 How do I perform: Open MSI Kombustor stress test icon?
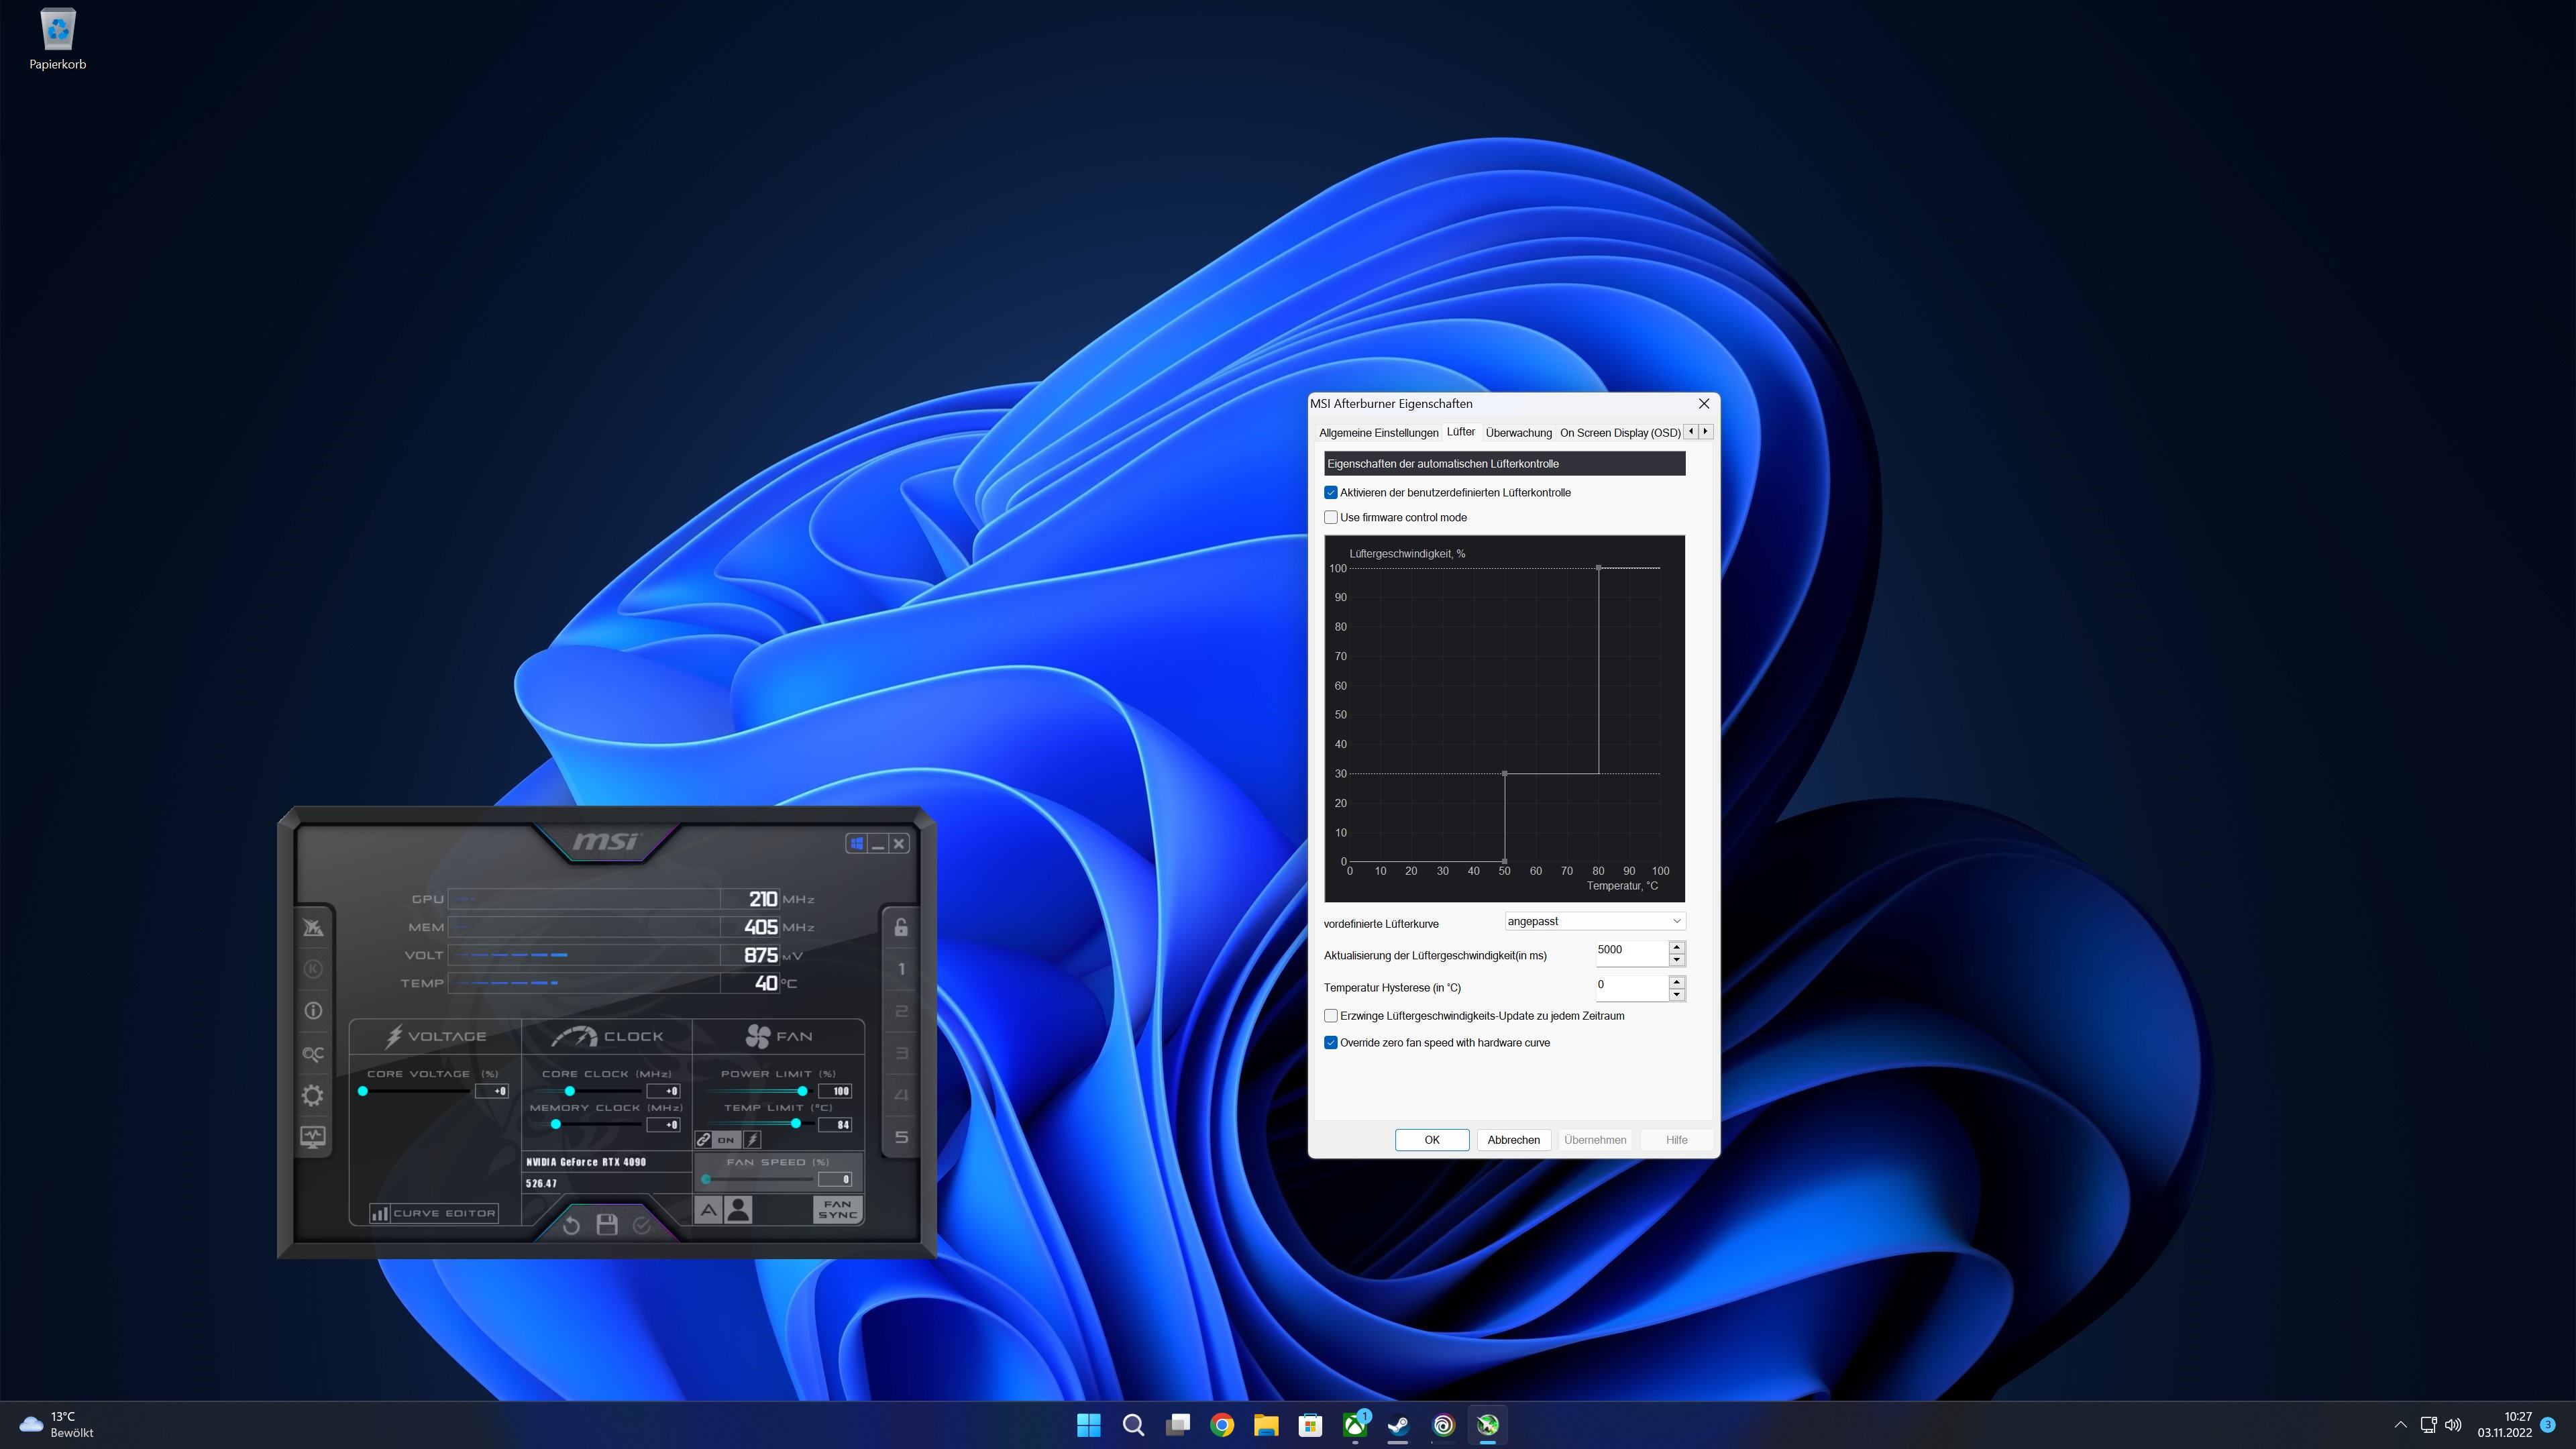point(313,927)
